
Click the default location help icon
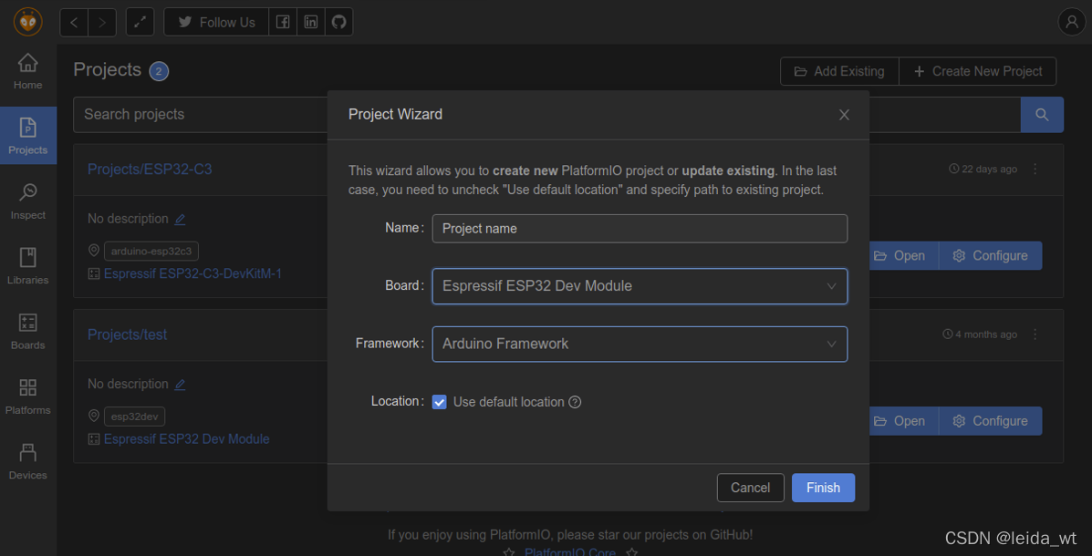coord(575,402)
